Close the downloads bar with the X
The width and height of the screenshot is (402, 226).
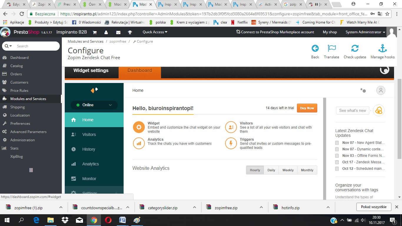point(397,207)
